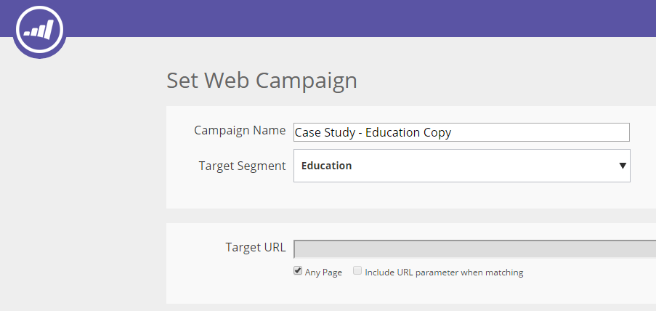
Task: Click the word "Copy" in campaign name
Action: (437, 132)
